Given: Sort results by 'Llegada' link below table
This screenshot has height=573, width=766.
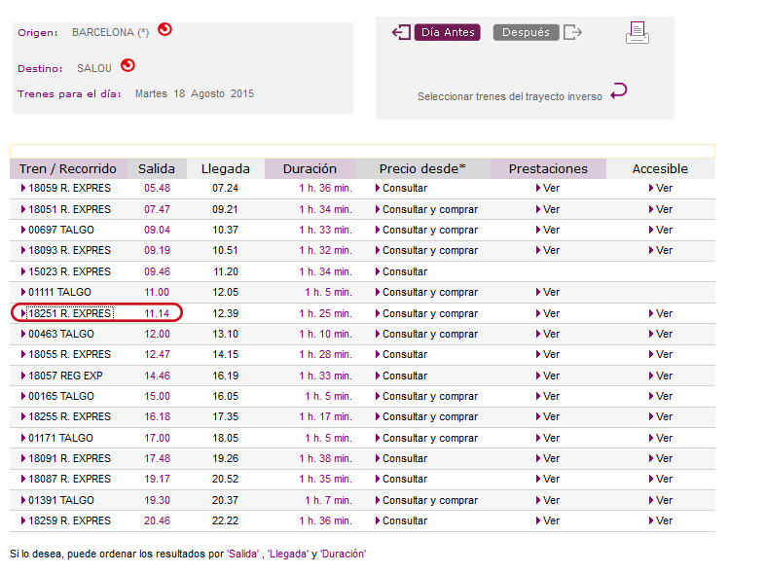Looking at the screenshot, I should pos(288,554).
